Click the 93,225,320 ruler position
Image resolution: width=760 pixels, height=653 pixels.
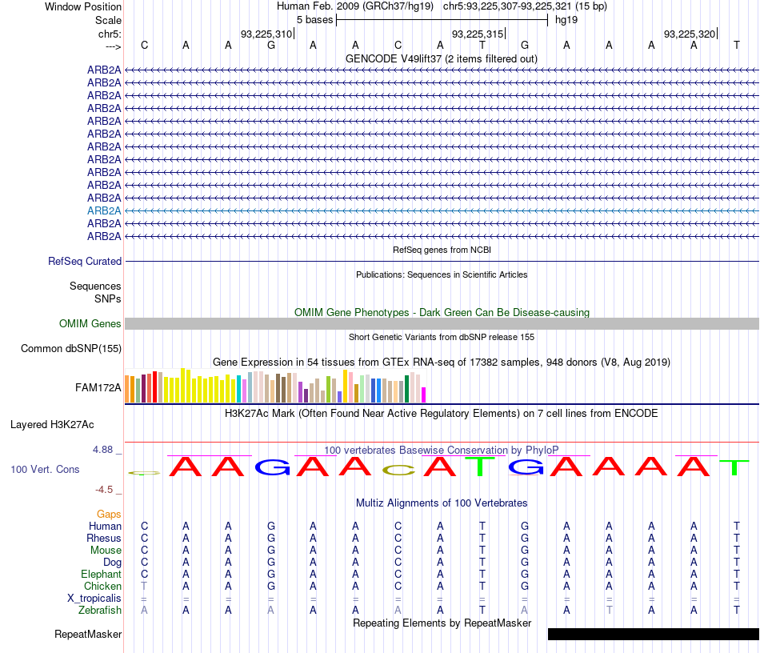click(x=690, y=34)
